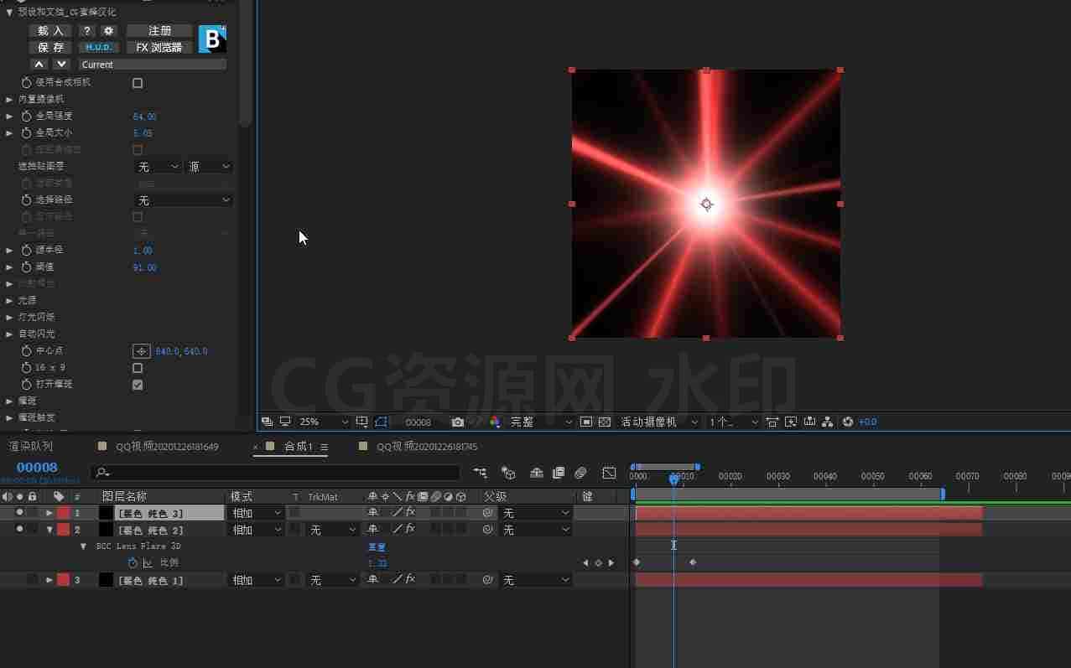Open the Boris FX logo icon

(x=212, y=39)
